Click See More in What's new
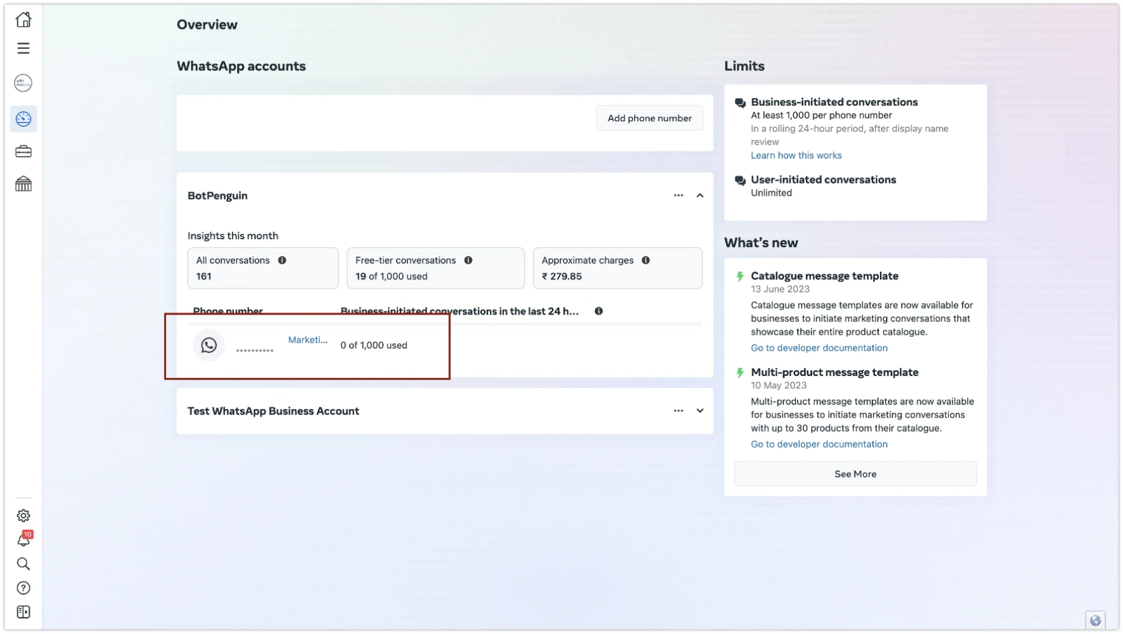This screenshot has width=1123, height=634. [x=855, y=474]
